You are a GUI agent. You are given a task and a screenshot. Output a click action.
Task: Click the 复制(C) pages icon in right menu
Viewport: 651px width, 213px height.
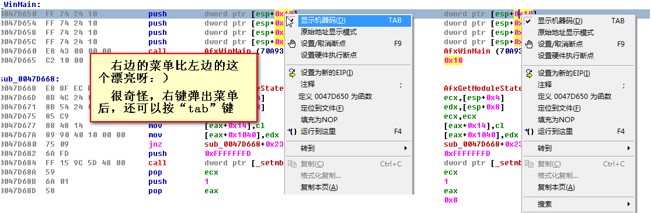tap(529, 164)
